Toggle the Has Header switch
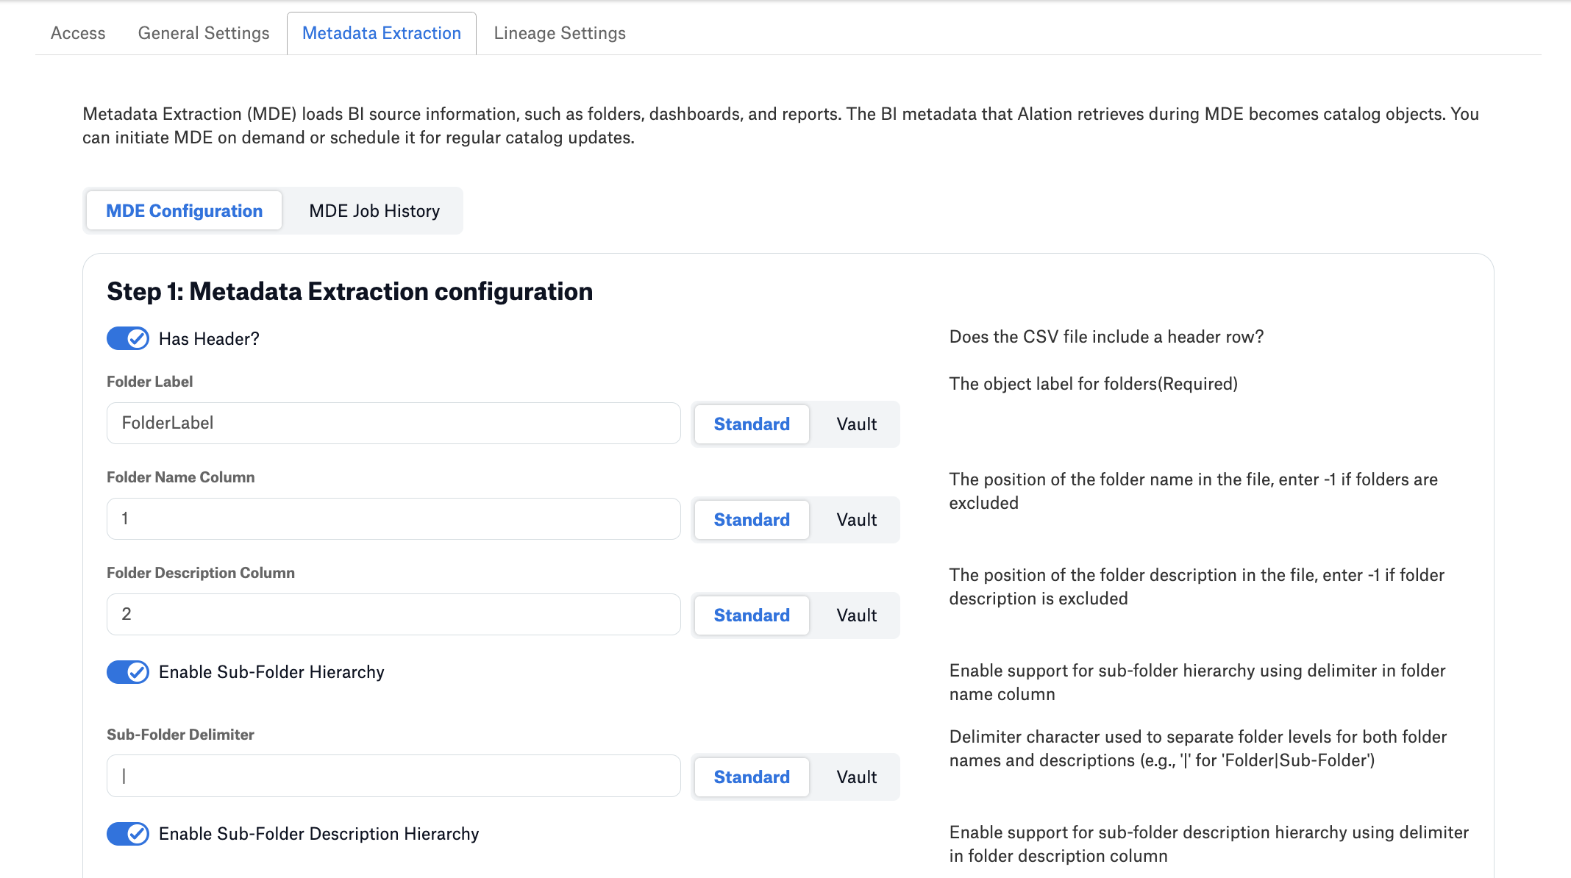Image resolution: width=1571 pixels, height=878 pixels. click(128, 338)
